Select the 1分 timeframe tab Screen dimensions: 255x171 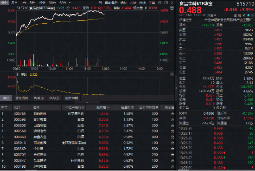pos(24,3)
